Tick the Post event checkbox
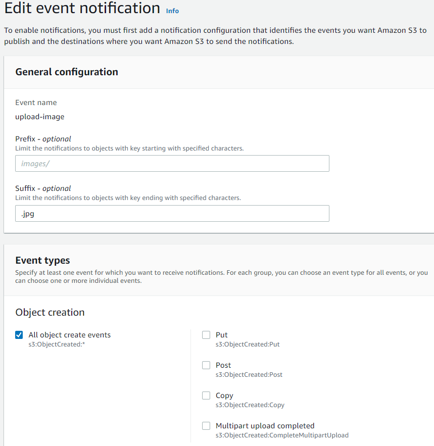 [x=206, y=365]
